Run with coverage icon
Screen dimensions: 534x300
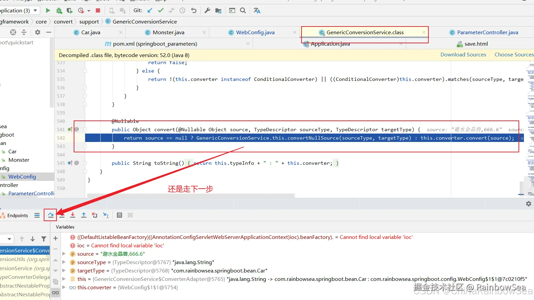(x=70, y=10)
